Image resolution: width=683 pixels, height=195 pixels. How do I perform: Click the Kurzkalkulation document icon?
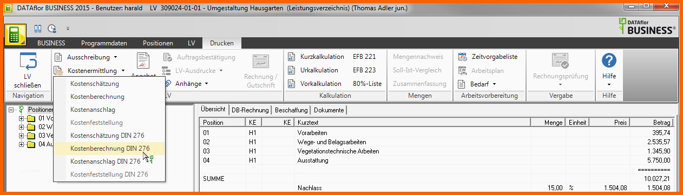point(291,56)
